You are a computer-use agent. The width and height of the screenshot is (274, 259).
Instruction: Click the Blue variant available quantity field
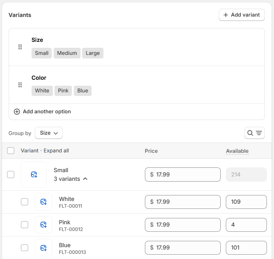246,248
